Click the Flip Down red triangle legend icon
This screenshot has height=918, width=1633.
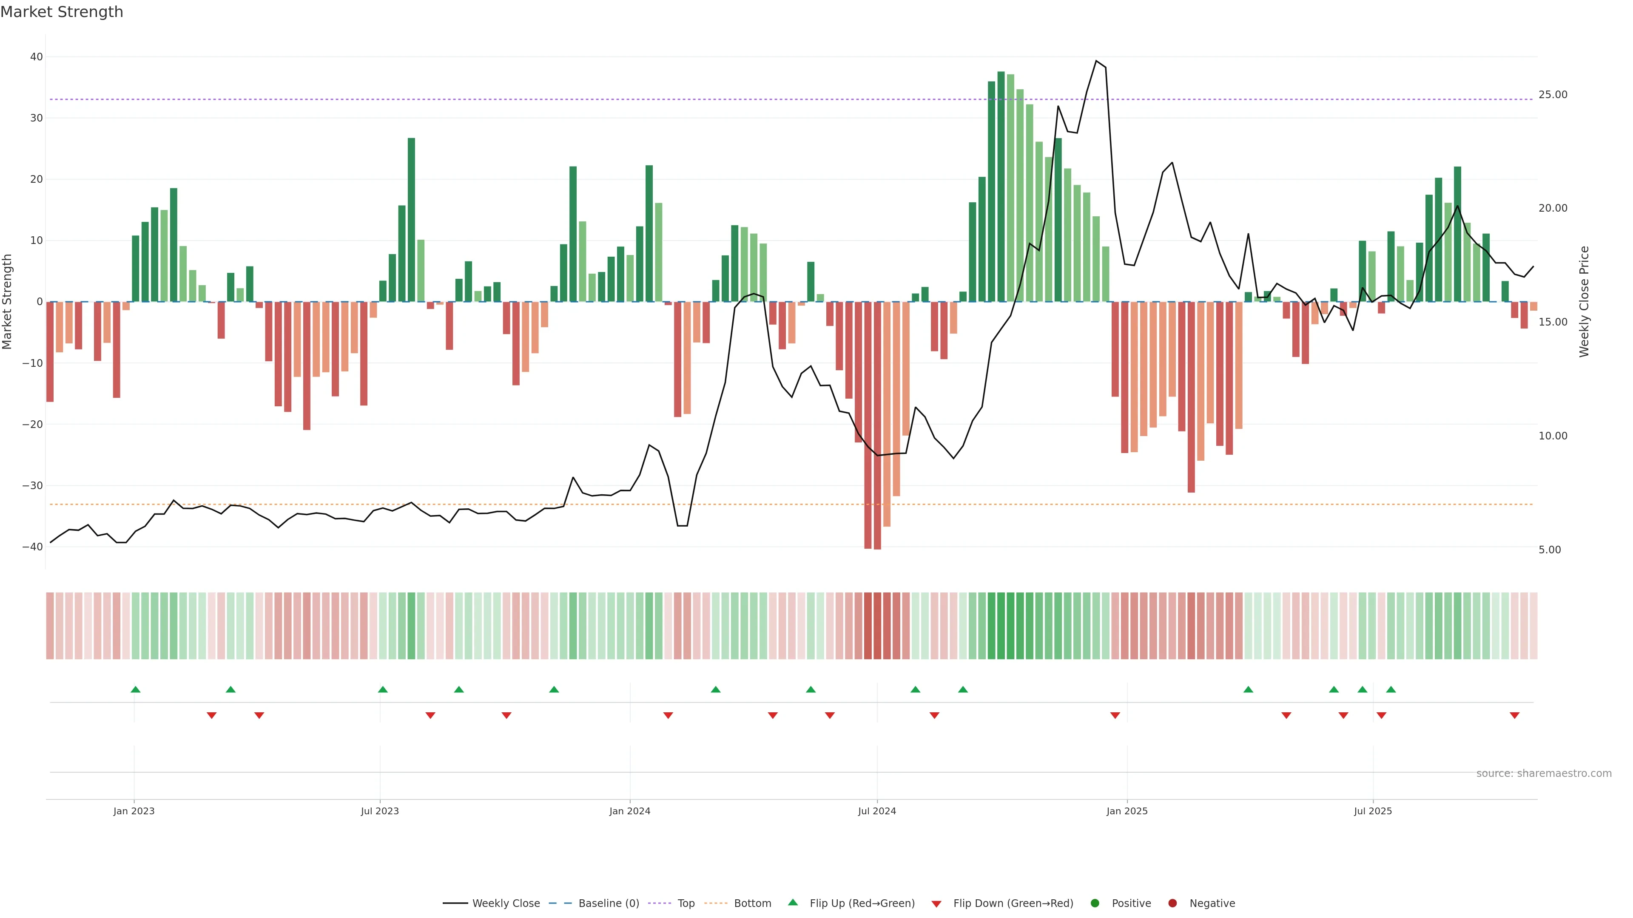click(936, 904)
